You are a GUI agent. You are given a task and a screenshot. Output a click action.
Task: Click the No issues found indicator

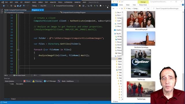[x=19, y=75]
